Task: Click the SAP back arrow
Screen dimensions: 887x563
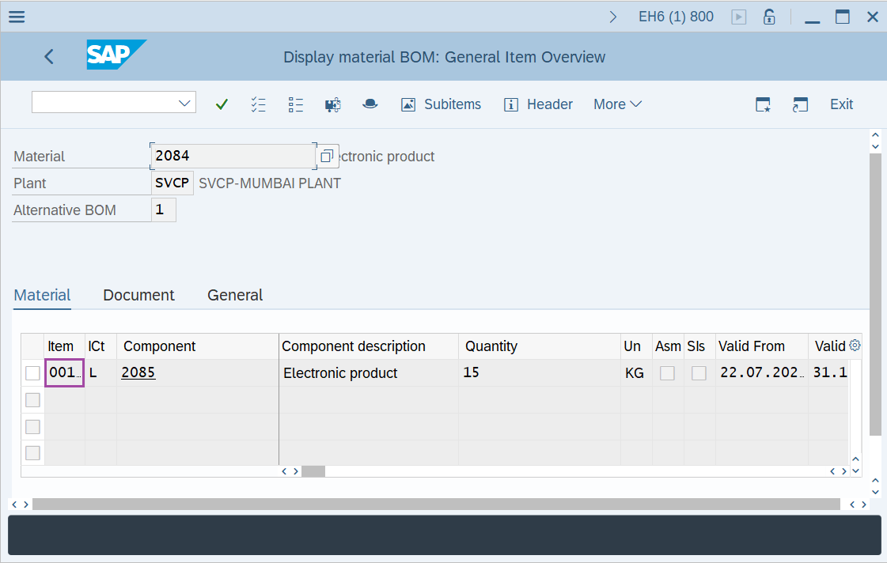Action: coord(49,57)
